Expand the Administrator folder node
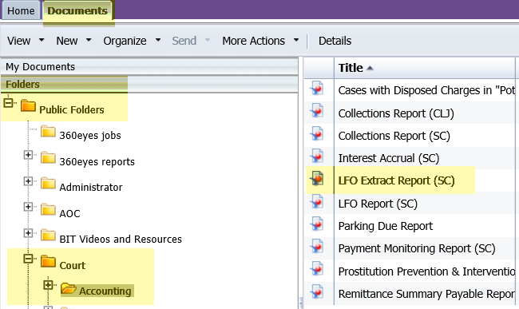 29,181
